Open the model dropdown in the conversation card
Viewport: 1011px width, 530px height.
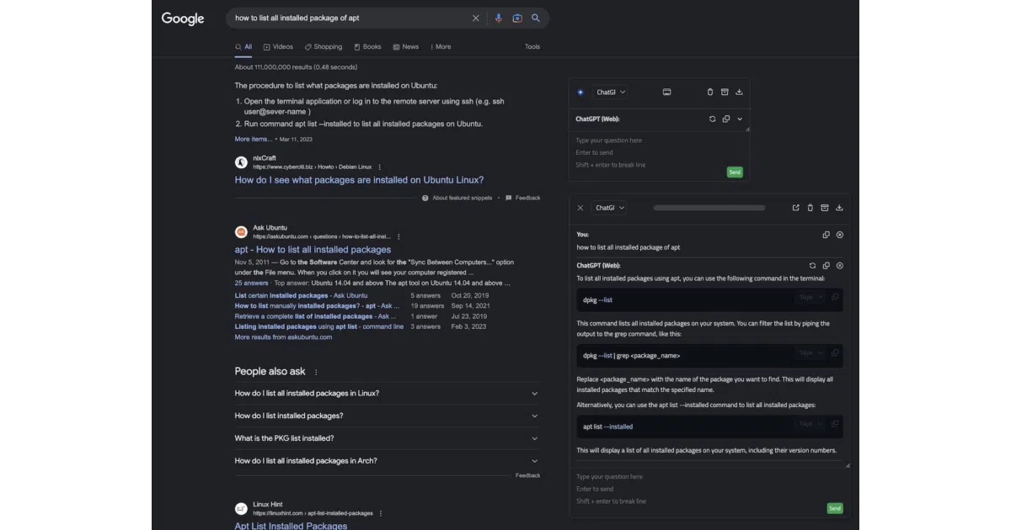[611, 208]
